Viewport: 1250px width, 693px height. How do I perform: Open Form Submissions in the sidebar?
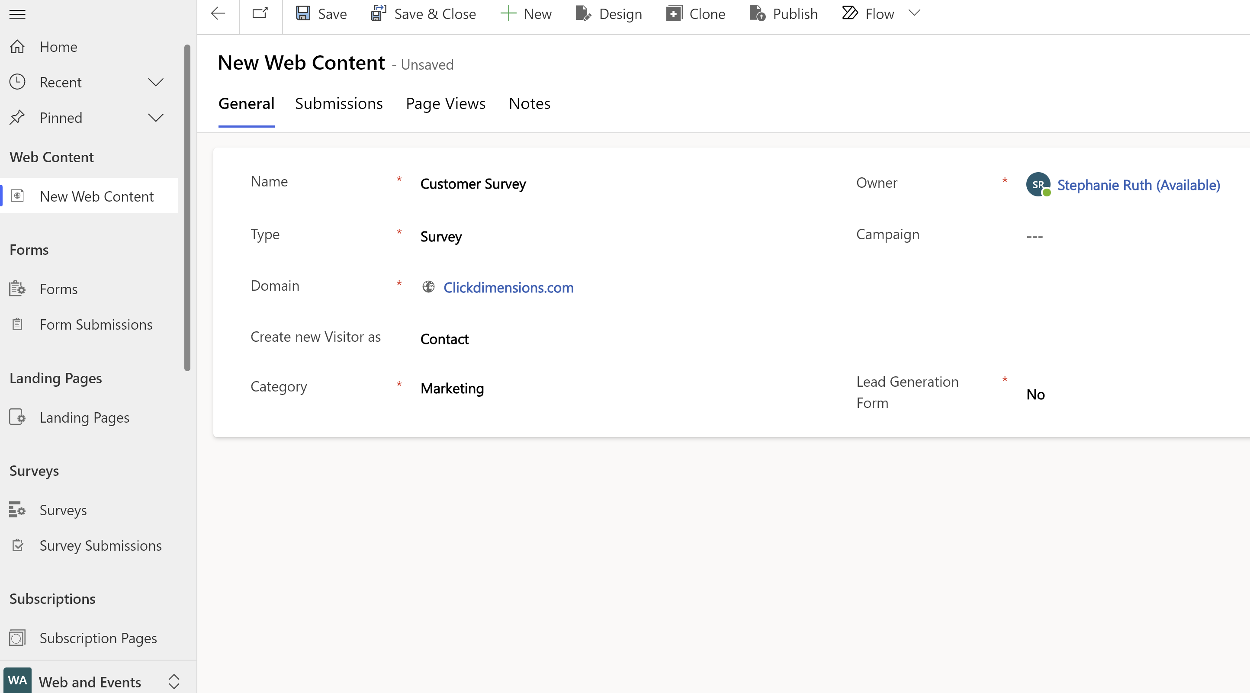pos(96,324)
